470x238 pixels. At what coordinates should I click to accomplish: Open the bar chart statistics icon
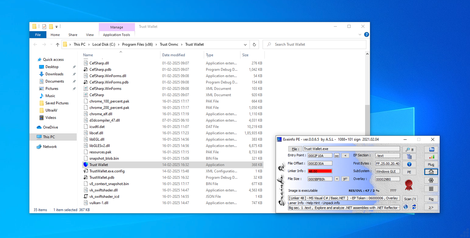[x=431, y=157]
